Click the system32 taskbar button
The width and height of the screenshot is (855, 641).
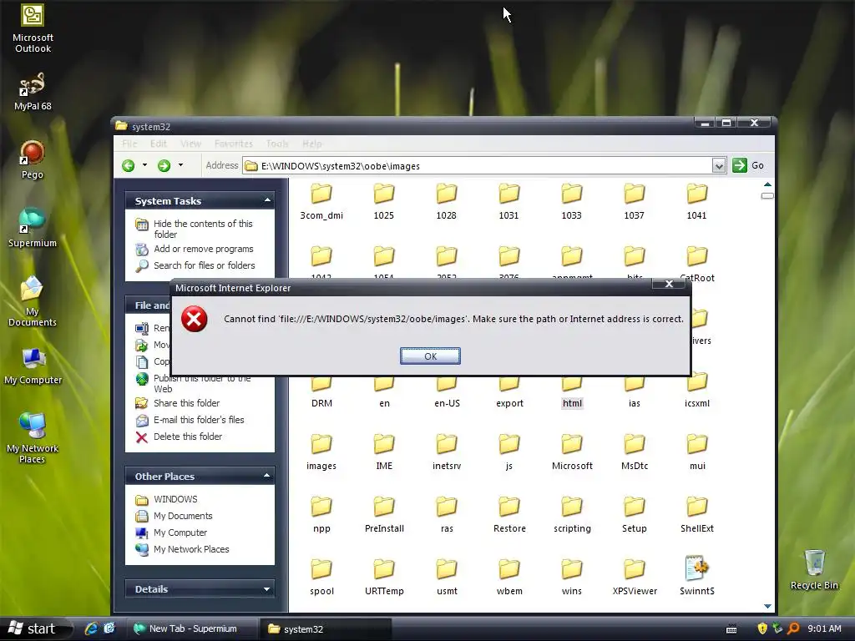[x=325, y=628]
